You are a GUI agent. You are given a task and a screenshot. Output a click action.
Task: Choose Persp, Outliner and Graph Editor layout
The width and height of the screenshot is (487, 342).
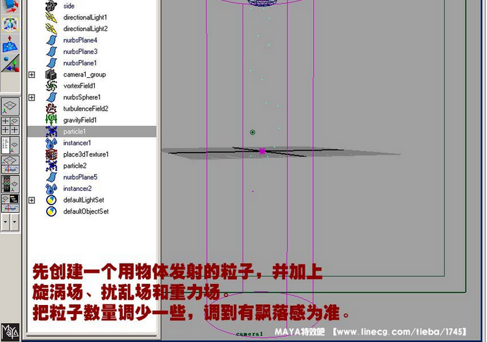(10, 204)
